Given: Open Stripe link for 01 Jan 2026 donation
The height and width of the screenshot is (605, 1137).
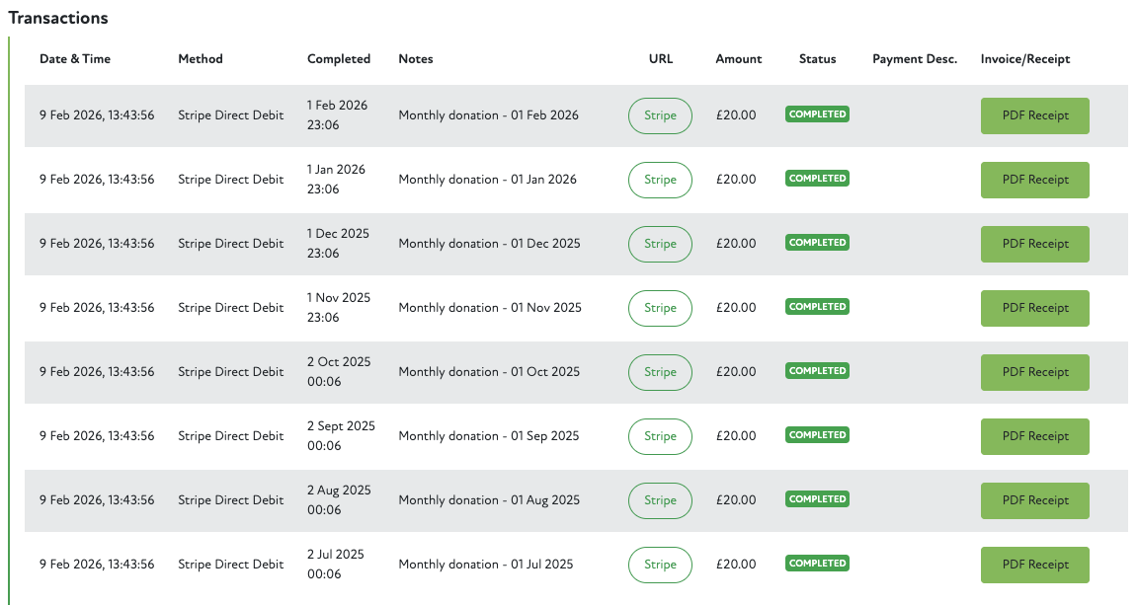Looking at the screenshot, I should 660,180.
